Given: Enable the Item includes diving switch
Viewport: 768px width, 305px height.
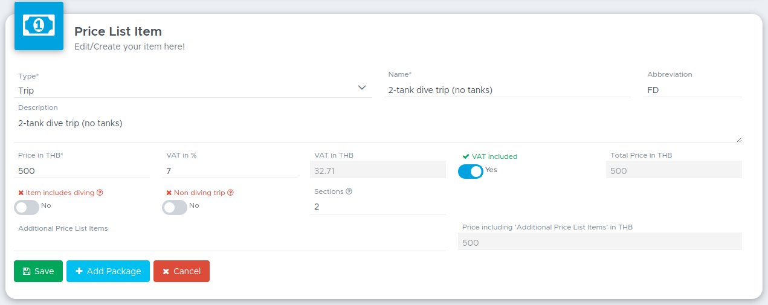Looking at the screenshot, I should coord(27,207).
